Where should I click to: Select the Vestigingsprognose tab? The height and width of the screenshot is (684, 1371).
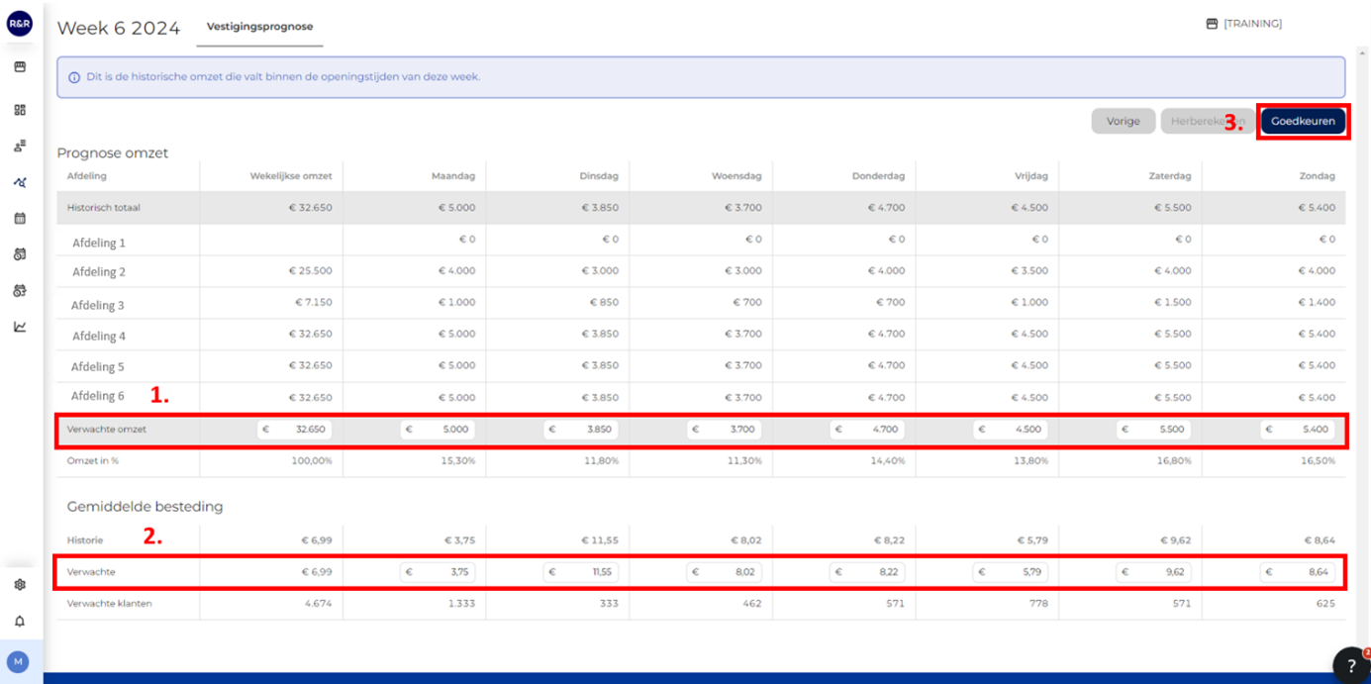pos(259,27)
